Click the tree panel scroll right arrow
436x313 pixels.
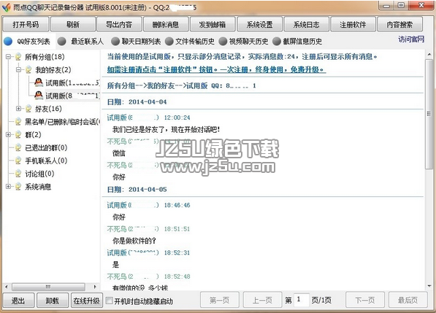click(95, 287)
